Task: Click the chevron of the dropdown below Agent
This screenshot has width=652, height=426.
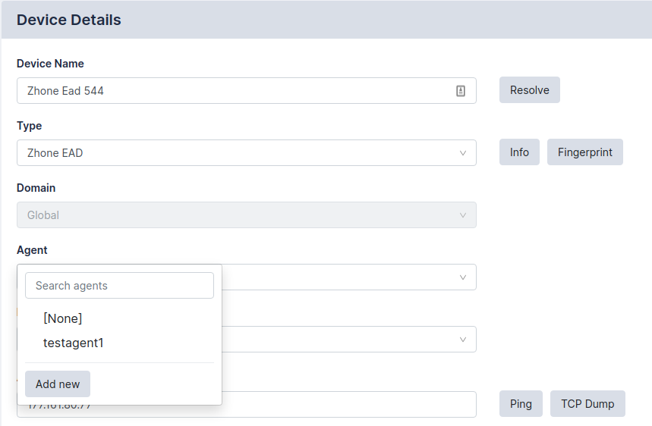Action: pos(463,340)
